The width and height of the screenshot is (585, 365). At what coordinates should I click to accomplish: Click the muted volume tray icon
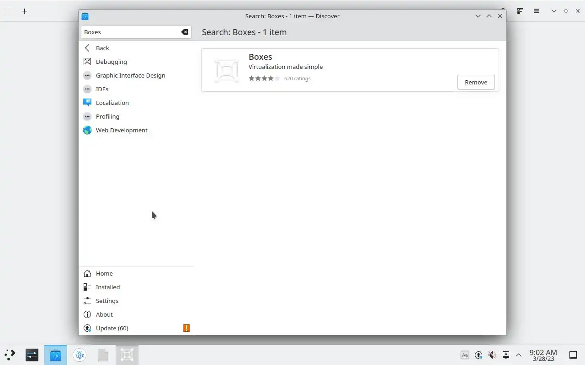click(x=492, y=355)
